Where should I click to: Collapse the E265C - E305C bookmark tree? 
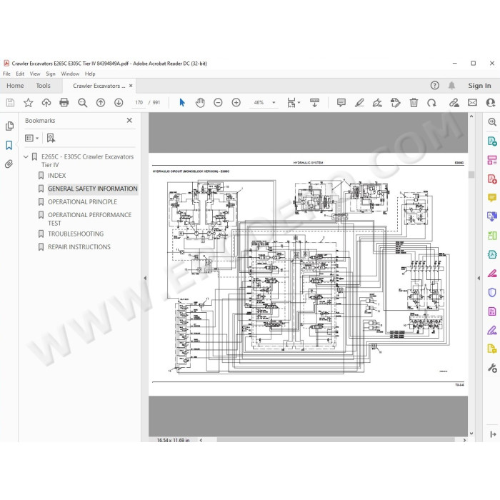coord(26,156)
